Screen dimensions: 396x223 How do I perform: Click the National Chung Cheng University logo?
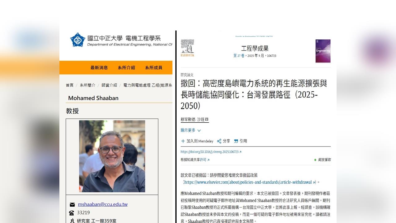pos(77,40)
